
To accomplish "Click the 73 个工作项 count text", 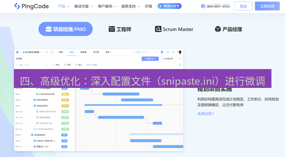I will (x=92, y=65).
